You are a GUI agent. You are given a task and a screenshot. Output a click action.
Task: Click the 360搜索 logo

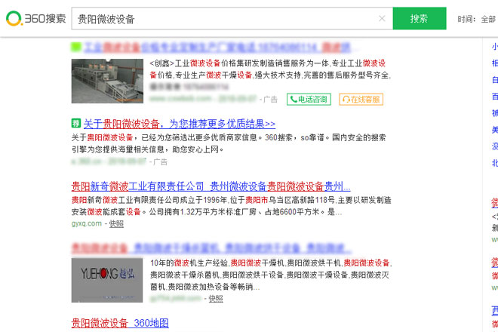(36, 18)
